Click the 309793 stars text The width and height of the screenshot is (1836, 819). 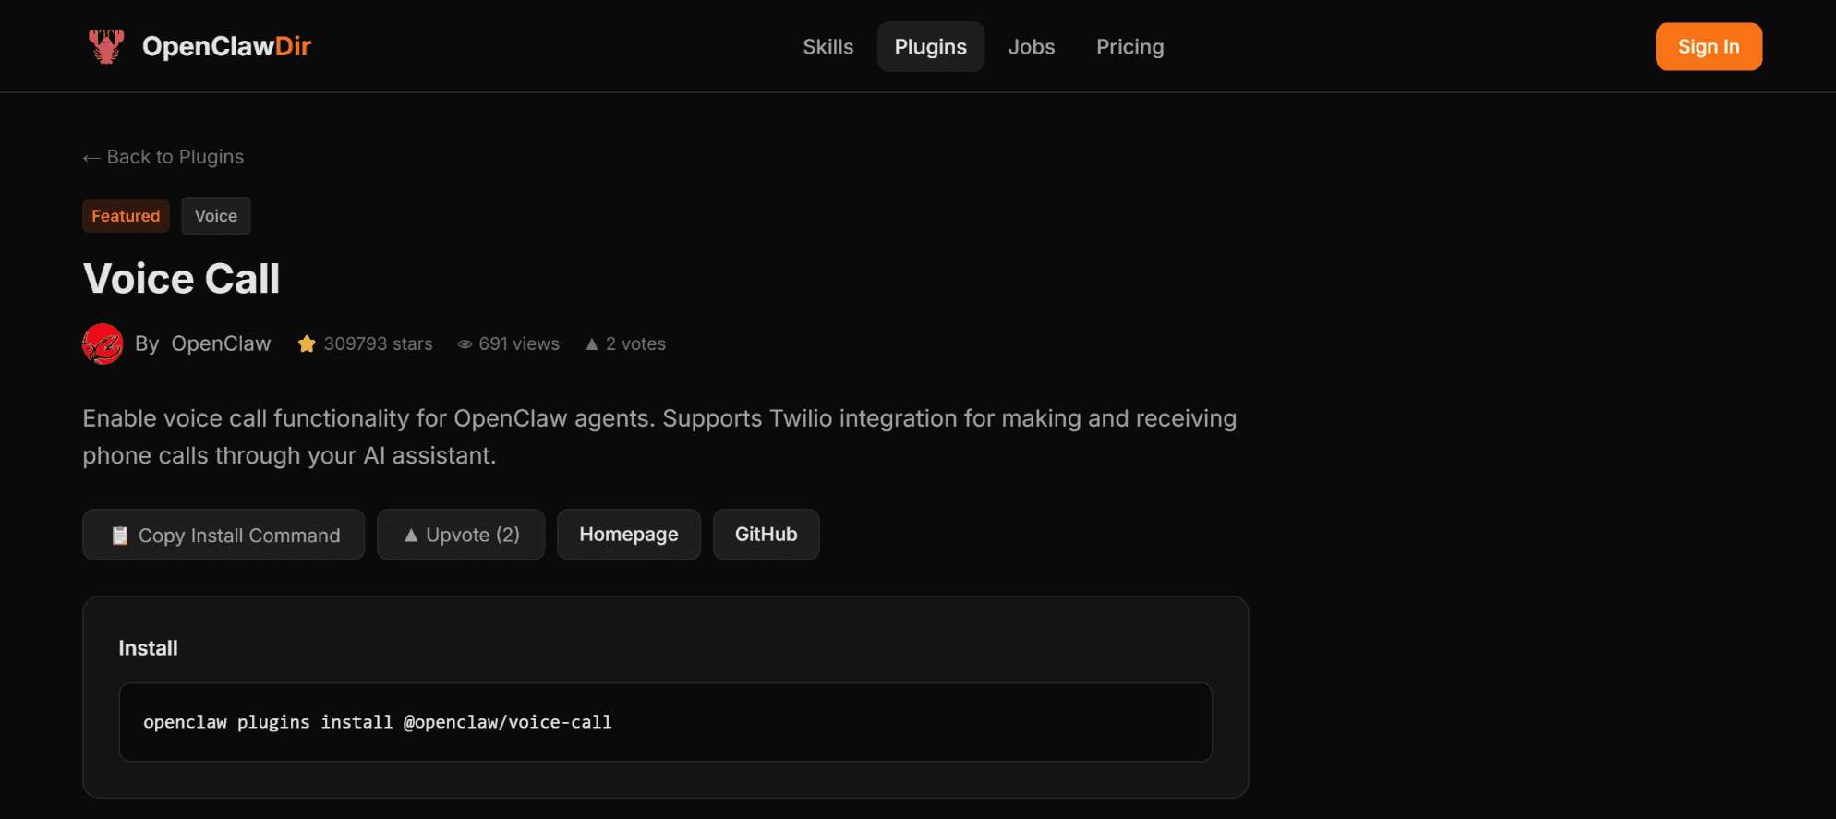tap(378, 343)
